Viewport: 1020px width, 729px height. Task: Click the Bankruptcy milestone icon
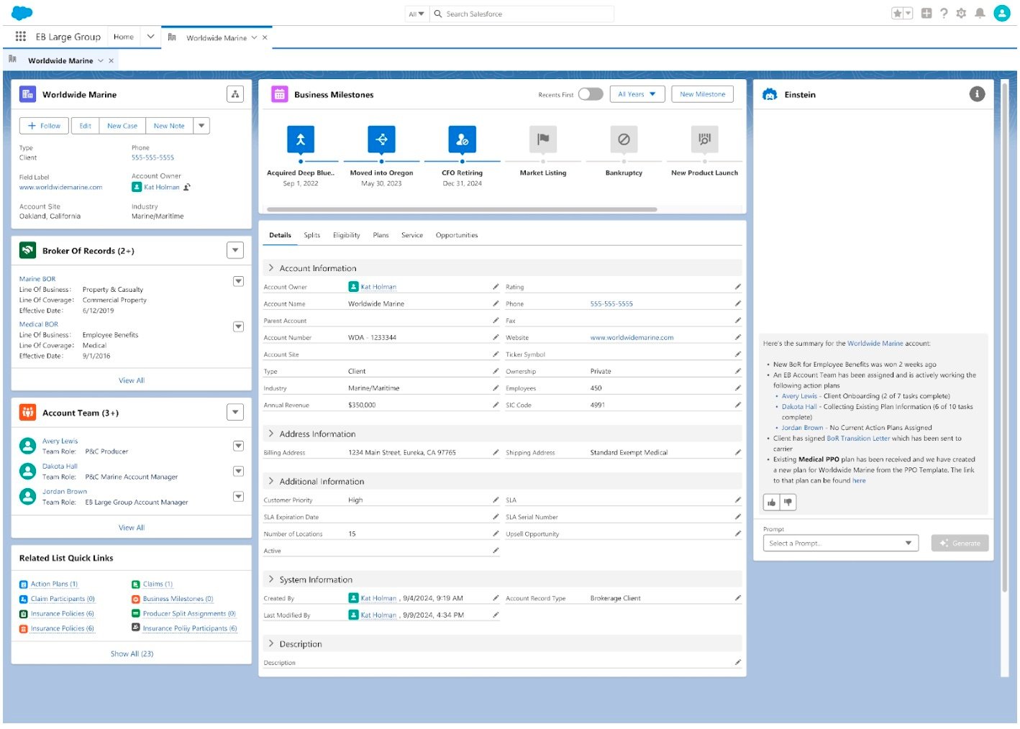(624, 139)
